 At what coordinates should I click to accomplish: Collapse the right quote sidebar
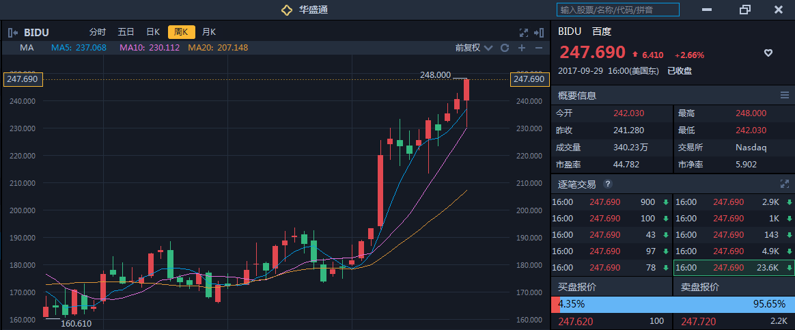click(540, 32)
